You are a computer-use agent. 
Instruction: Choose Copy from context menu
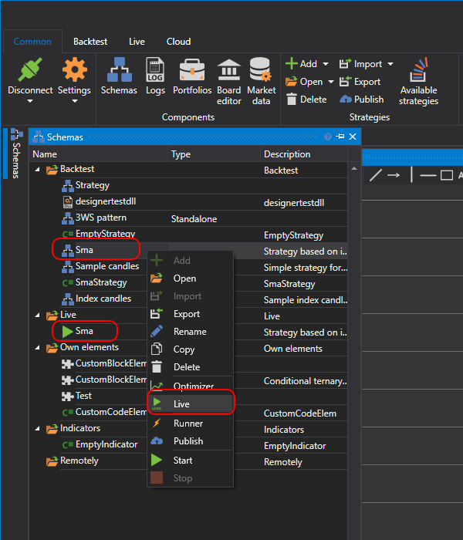[x=190, y=349]
